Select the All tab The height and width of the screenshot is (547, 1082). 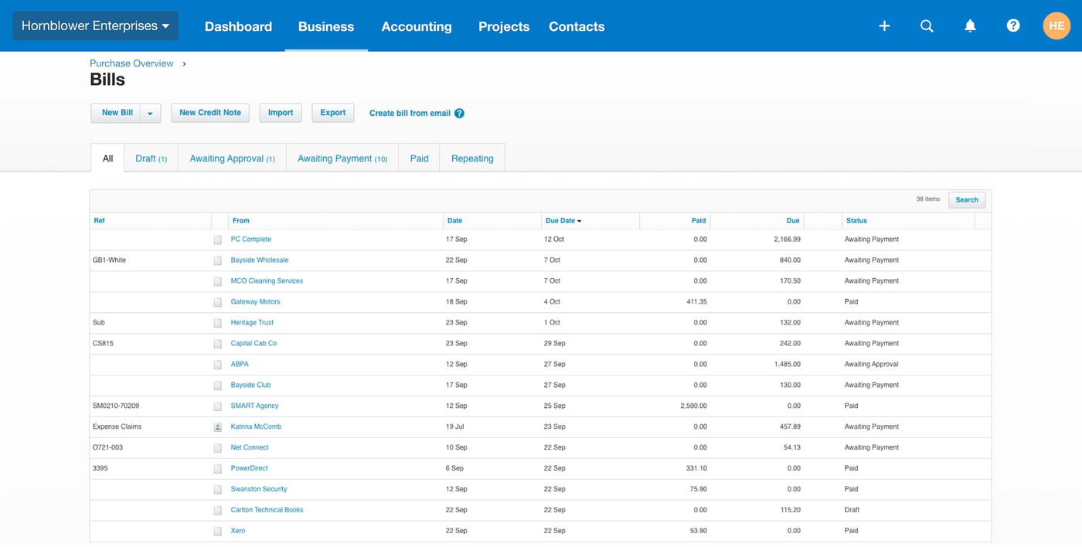click(107, 158)
